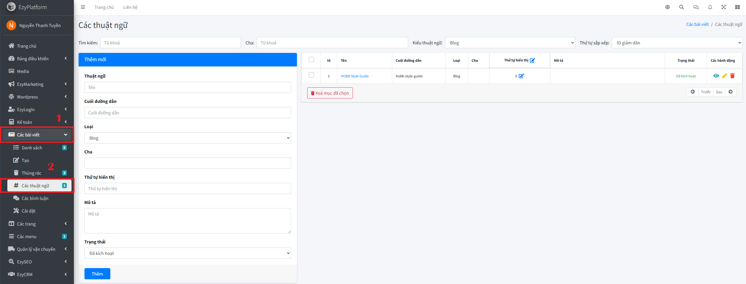Viewport: 746px width, 284px height.
Task: Click edit icon in Thứ tự hiển thị header
Action: (x=532, y=60)
